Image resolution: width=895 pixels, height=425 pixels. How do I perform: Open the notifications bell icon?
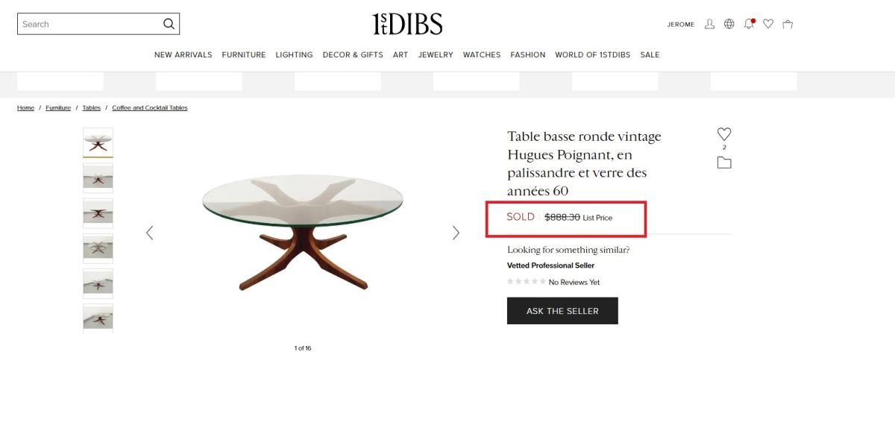coord(749,24)
